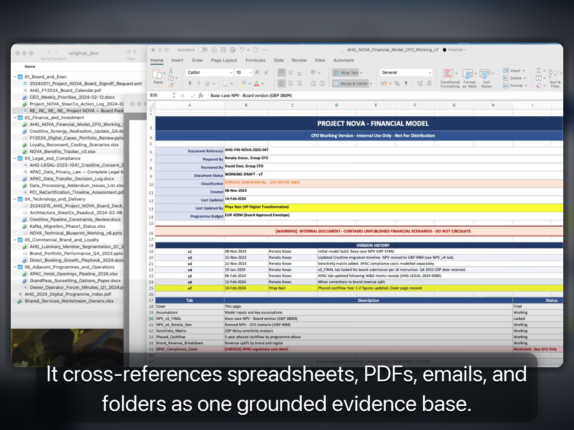Toggle Bold formatting
The width and height of the screenshot is (574, 430).
[190, 83]
